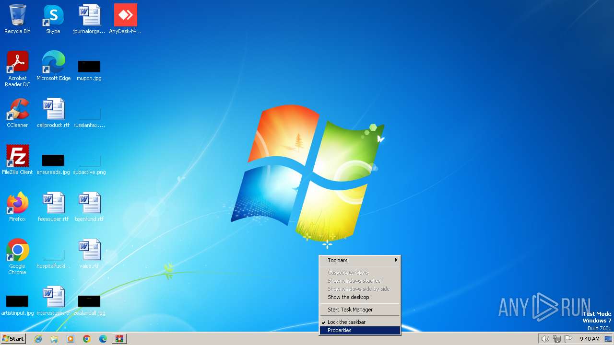Select the AnyDesk desktop icon

(x=125, y=19)
